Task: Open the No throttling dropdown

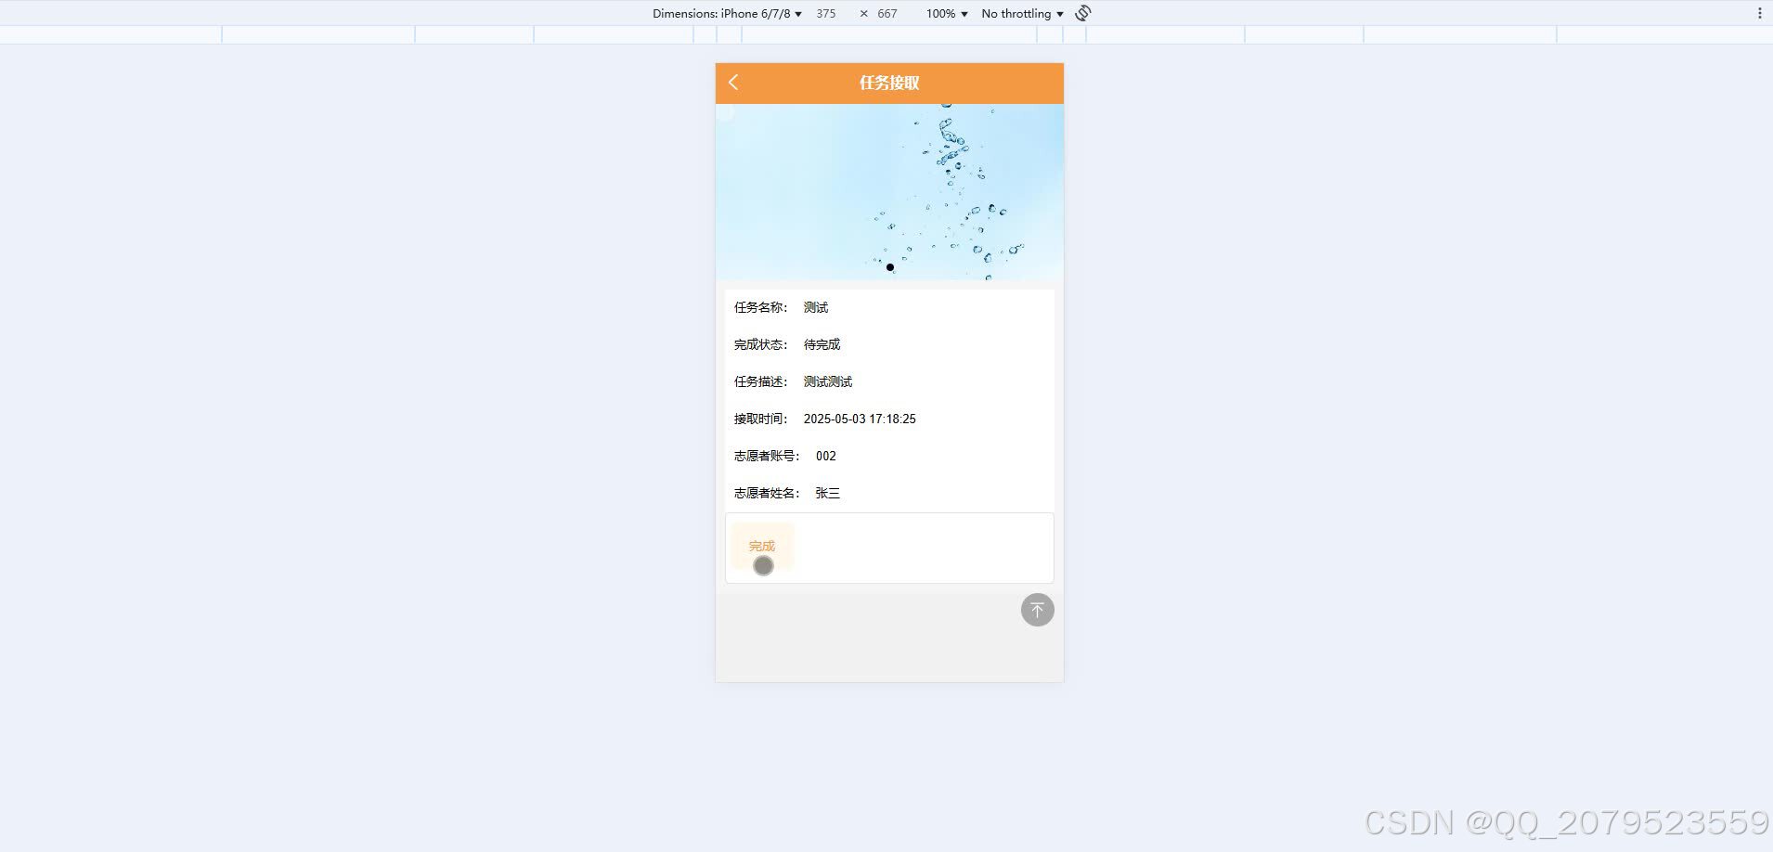Action: pos(1020,13)
